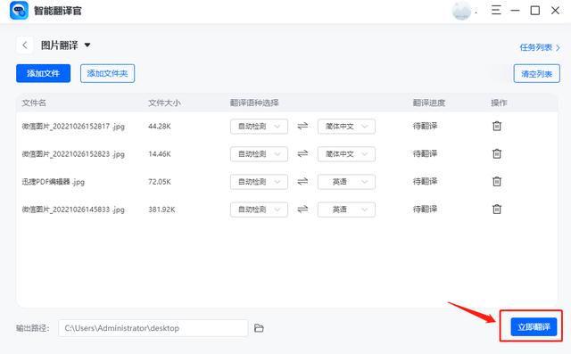This screenshot has height=354, width=571.
Task: Click the 输出路径 label
Action: (x=32, y=328)
